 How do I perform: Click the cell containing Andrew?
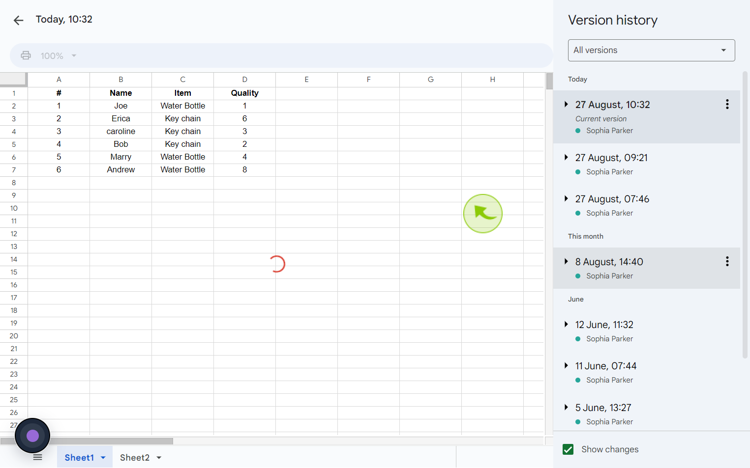tap(120, 170)
